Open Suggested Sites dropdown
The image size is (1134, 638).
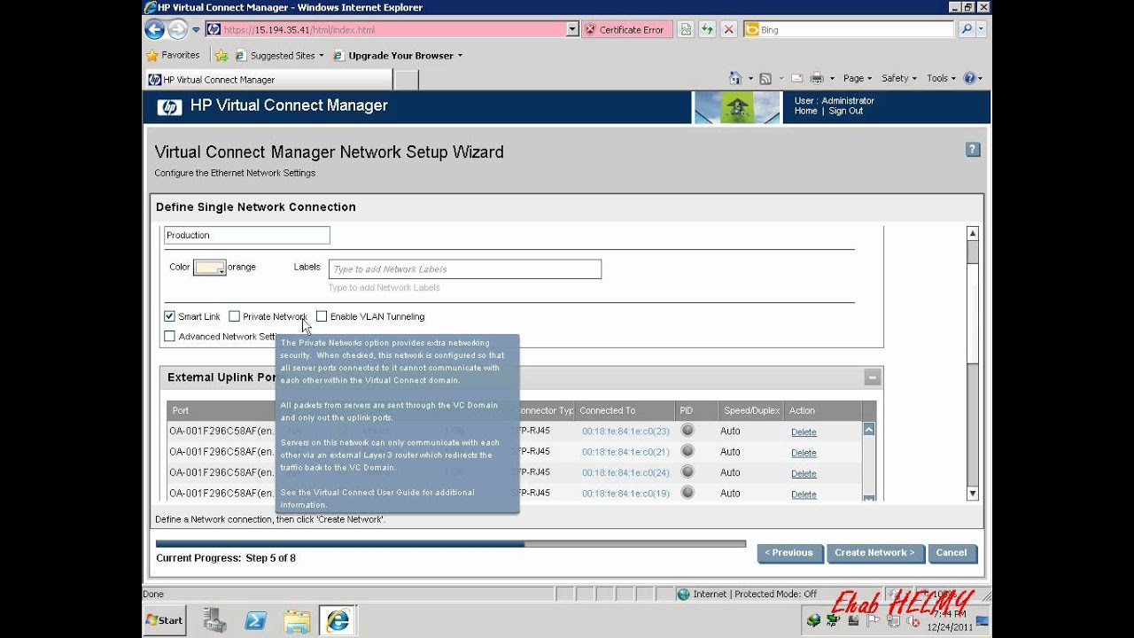(279, 55)
